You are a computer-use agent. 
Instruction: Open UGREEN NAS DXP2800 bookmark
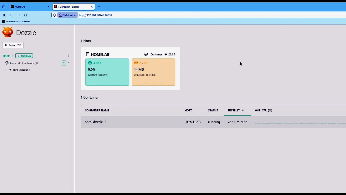click(x=16, y=22)
